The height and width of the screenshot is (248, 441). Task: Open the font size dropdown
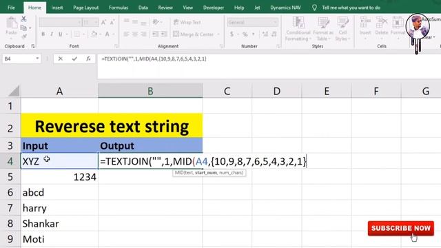[x=96, y=22]
